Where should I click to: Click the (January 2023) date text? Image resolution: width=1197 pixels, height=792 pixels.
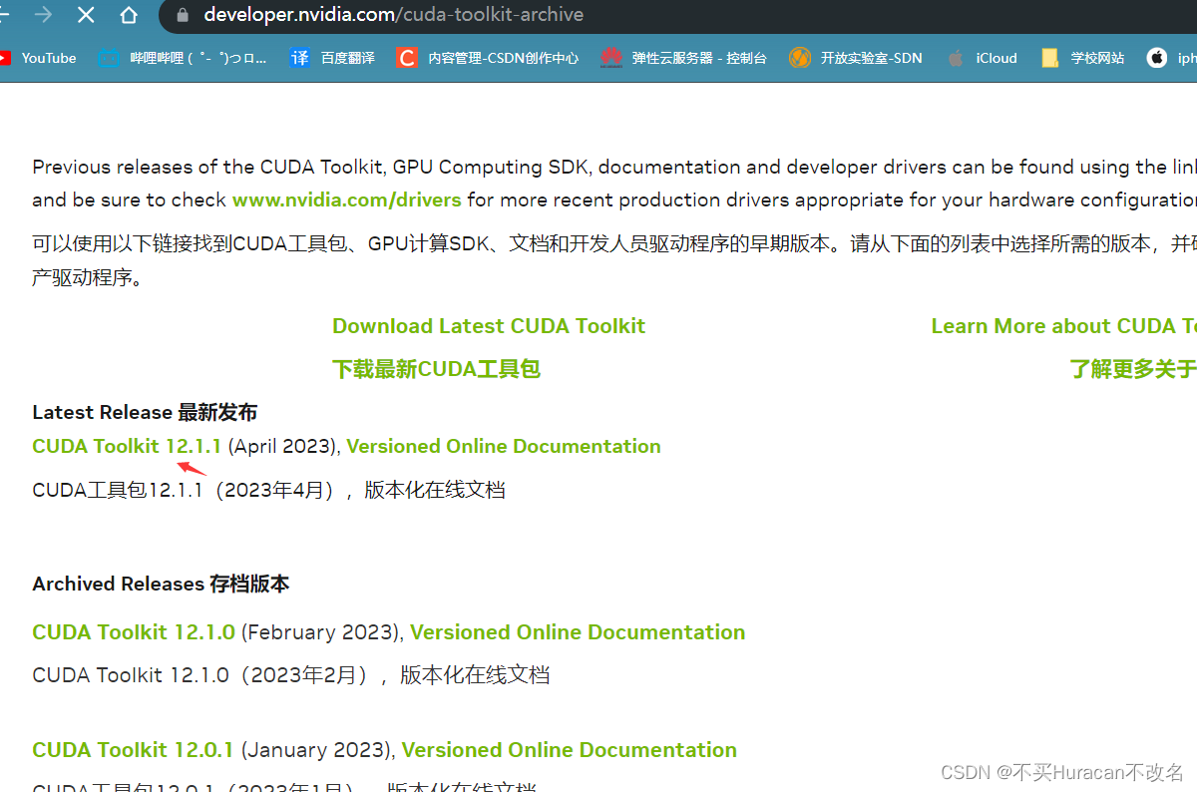(317, 750)
